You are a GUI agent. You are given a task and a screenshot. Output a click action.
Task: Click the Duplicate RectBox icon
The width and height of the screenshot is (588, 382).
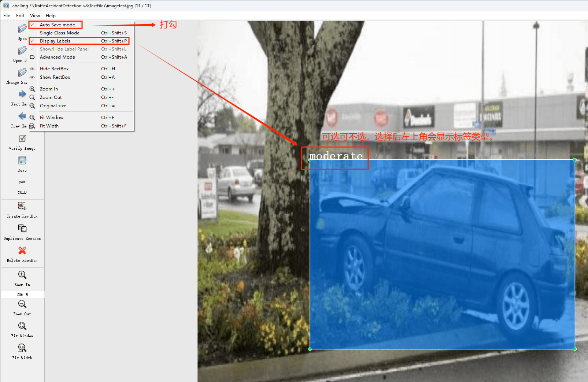coord(22,229)
